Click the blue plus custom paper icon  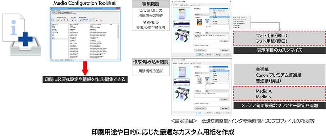click(x=72, y=20)
